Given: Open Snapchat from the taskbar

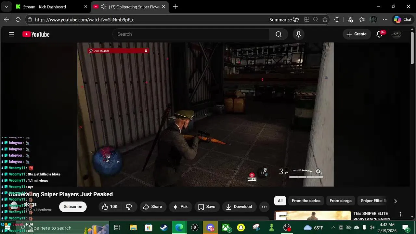Looking at the screenshot, I should click(241, 228).
